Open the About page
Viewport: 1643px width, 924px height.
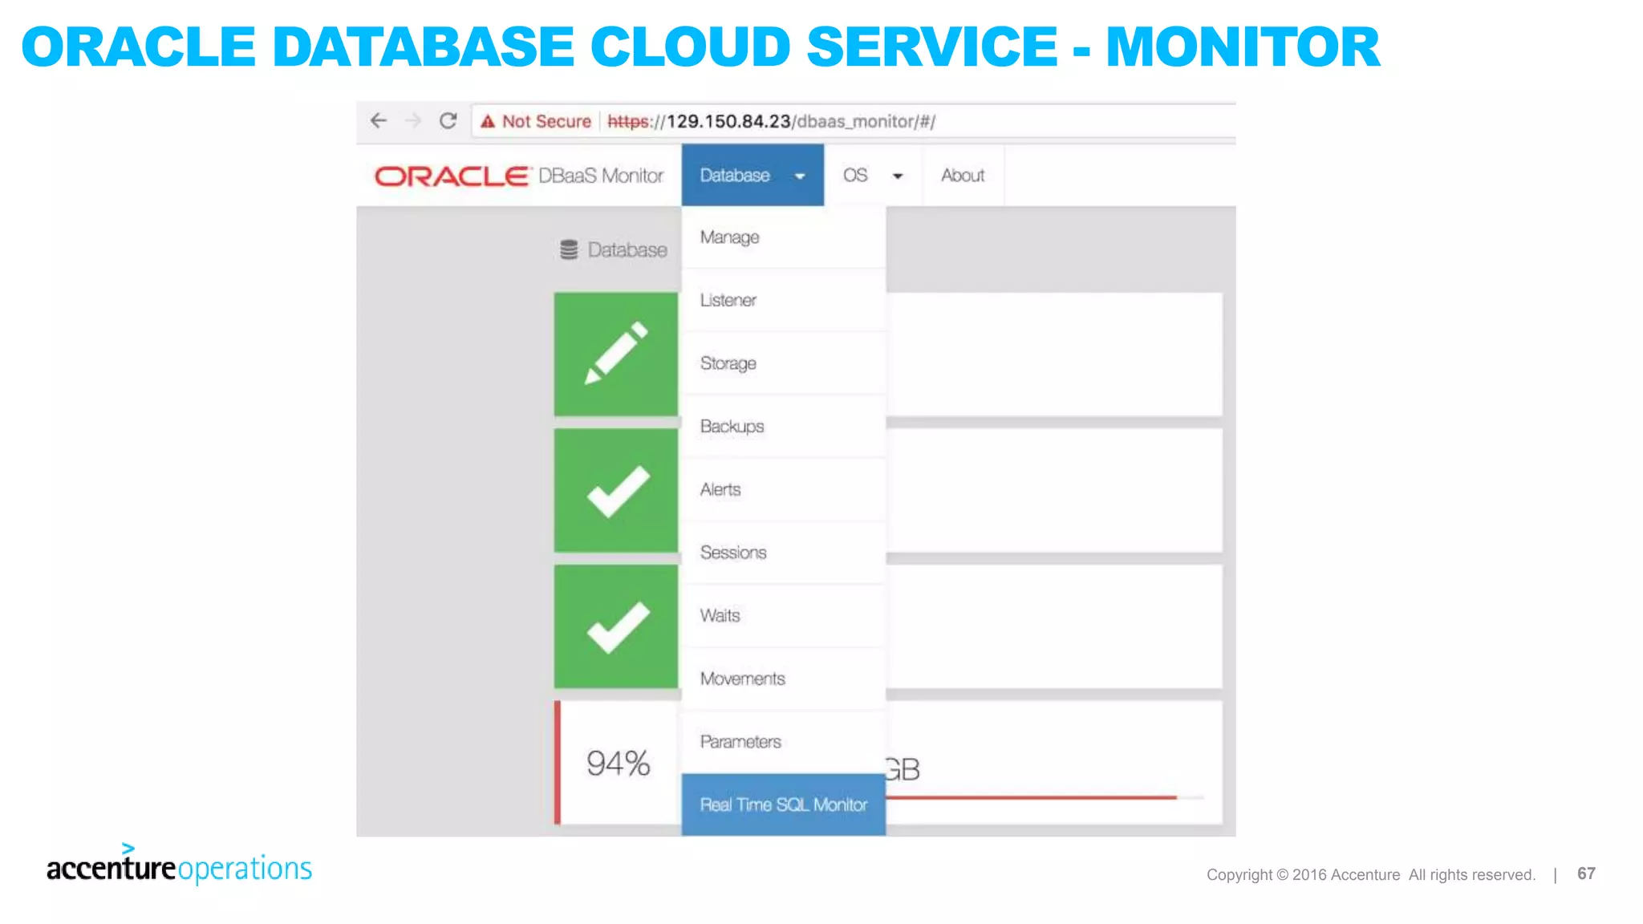963,176
